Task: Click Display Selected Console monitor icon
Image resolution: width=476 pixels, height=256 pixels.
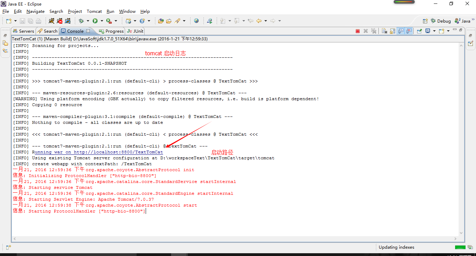Action: point(428,31)
